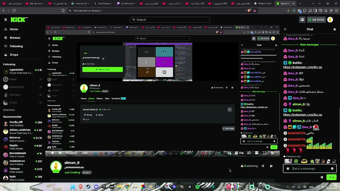Focus the Send a message chat input
The image size is (340, 191).
[x=310, y=168]
